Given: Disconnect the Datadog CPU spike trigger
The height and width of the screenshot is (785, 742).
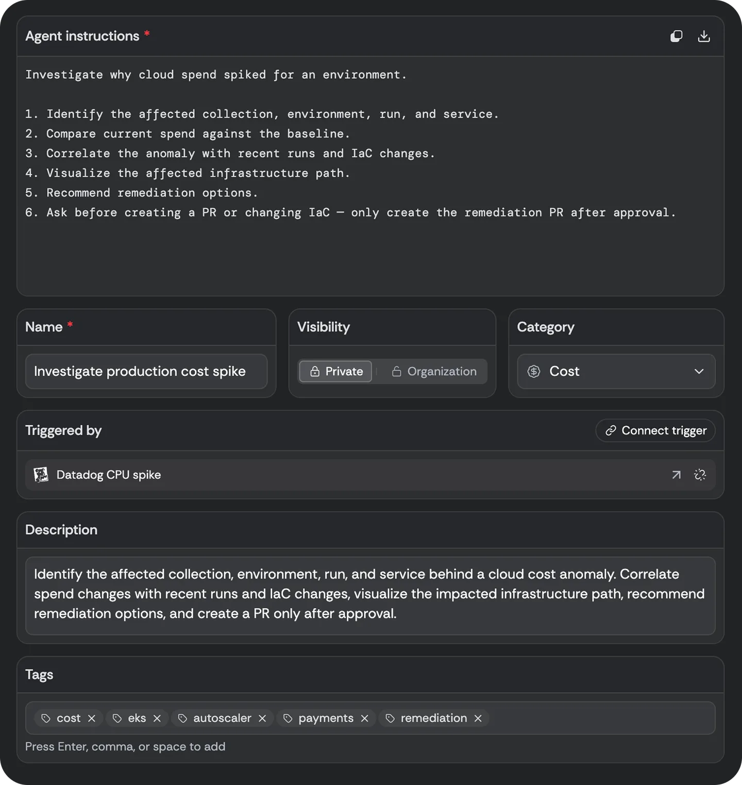Looking at the screenshot, I should click(700, 475).
